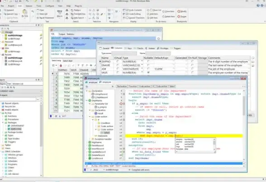Check the Virtual box for the ENAME column
The height and width of the screenshot is (182, 266).
(118, 65)
